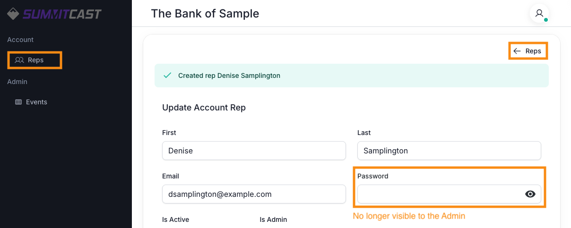Click the green online status dot
Image resolution: width=571 pixels, height=228 pixels.
tap(546, 20)
